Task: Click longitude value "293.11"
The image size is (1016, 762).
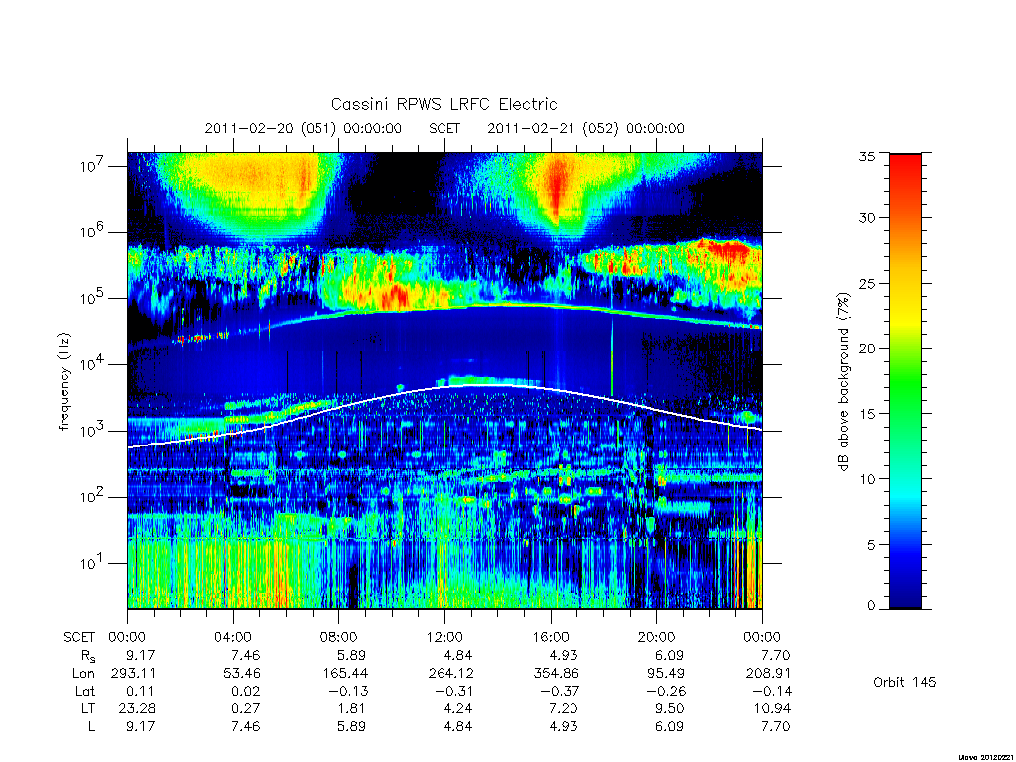Action: [133, 674]
